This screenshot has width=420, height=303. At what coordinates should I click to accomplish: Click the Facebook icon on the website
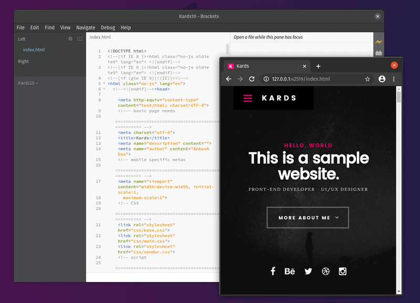pos(272,271)
